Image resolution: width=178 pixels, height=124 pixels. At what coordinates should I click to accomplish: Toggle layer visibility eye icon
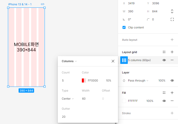(172, 80)
